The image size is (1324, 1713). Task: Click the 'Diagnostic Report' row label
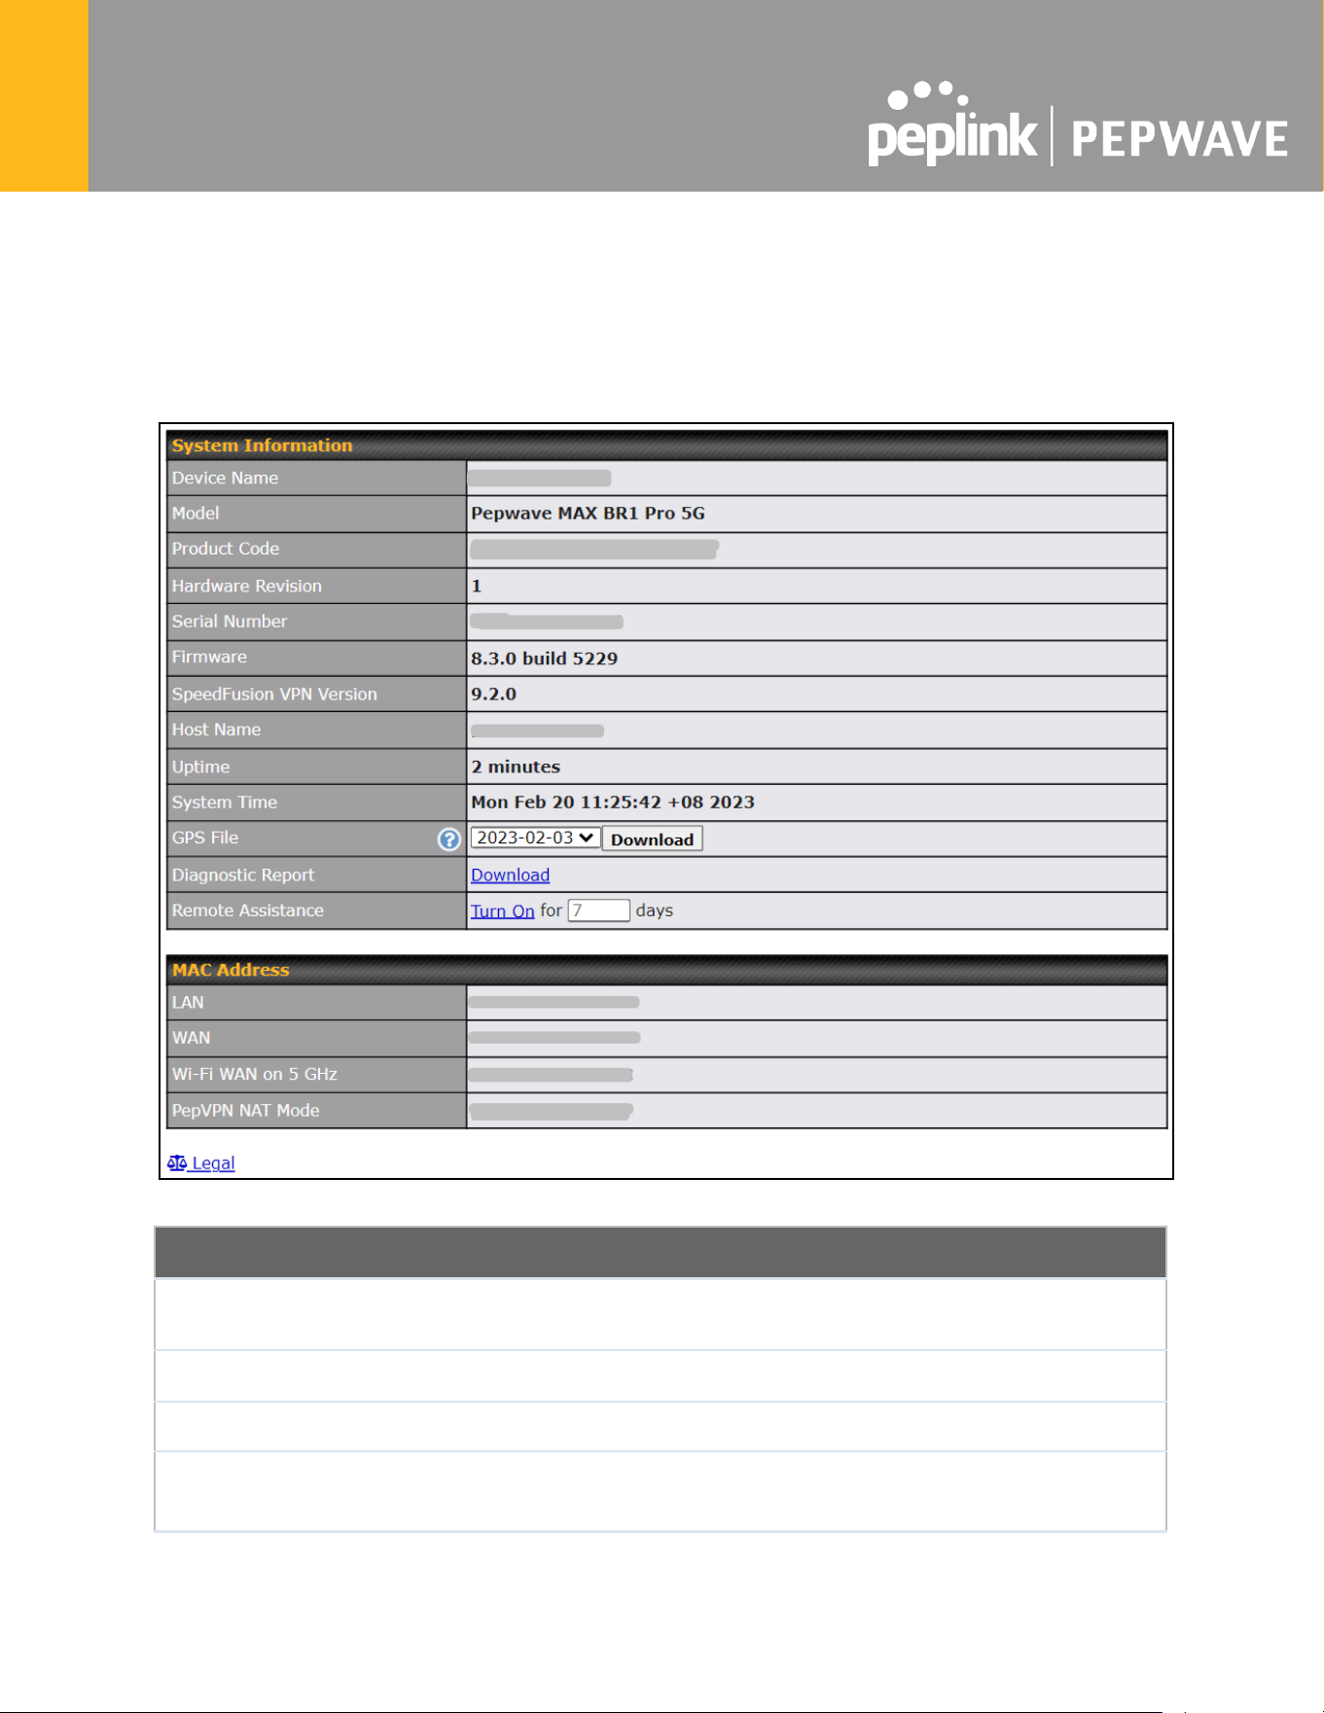coord(243,875)
